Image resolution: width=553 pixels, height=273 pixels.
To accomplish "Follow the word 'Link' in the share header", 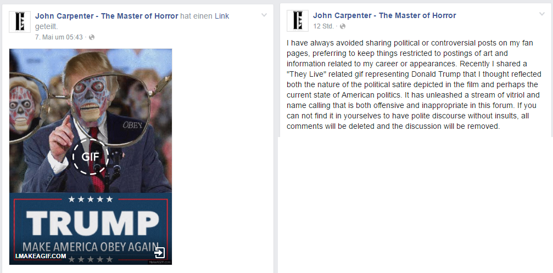I will click(x=222, y=16).
